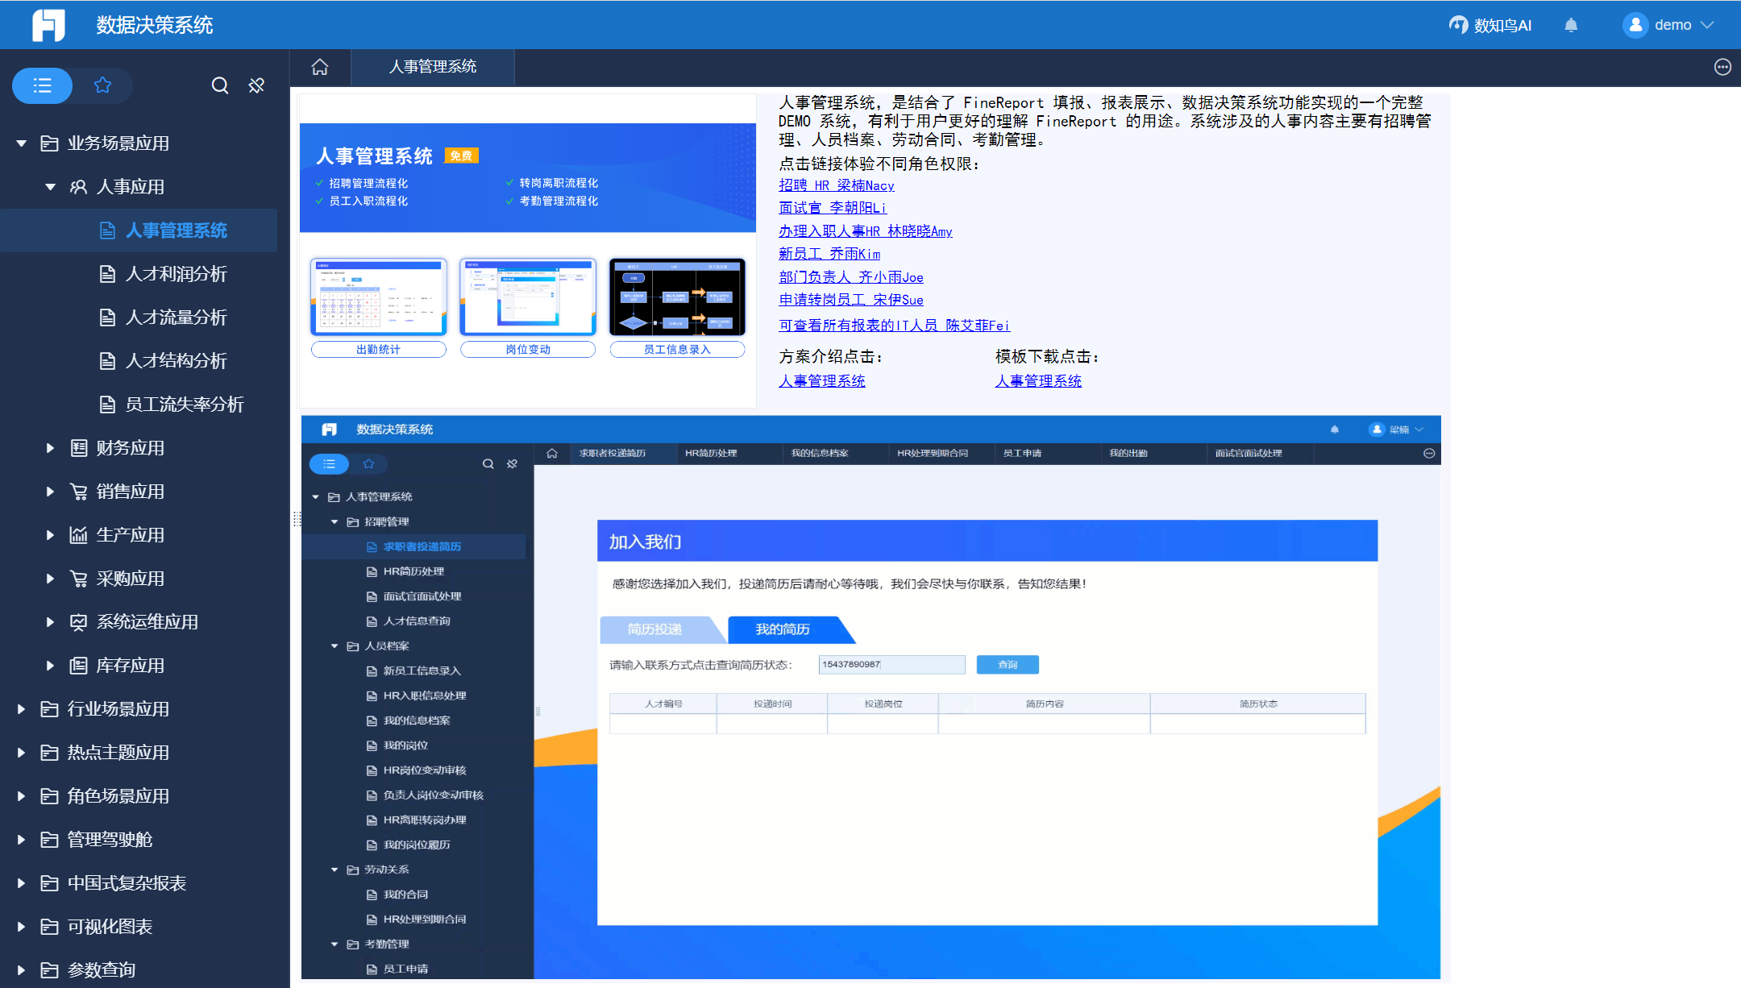Click the 人事应用 people icon
This screenshot has width=1741, height=988.
[x=78, y=187]
